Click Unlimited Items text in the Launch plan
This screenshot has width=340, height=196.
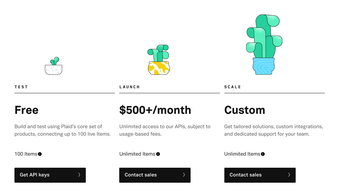click(x=137, y=154)
